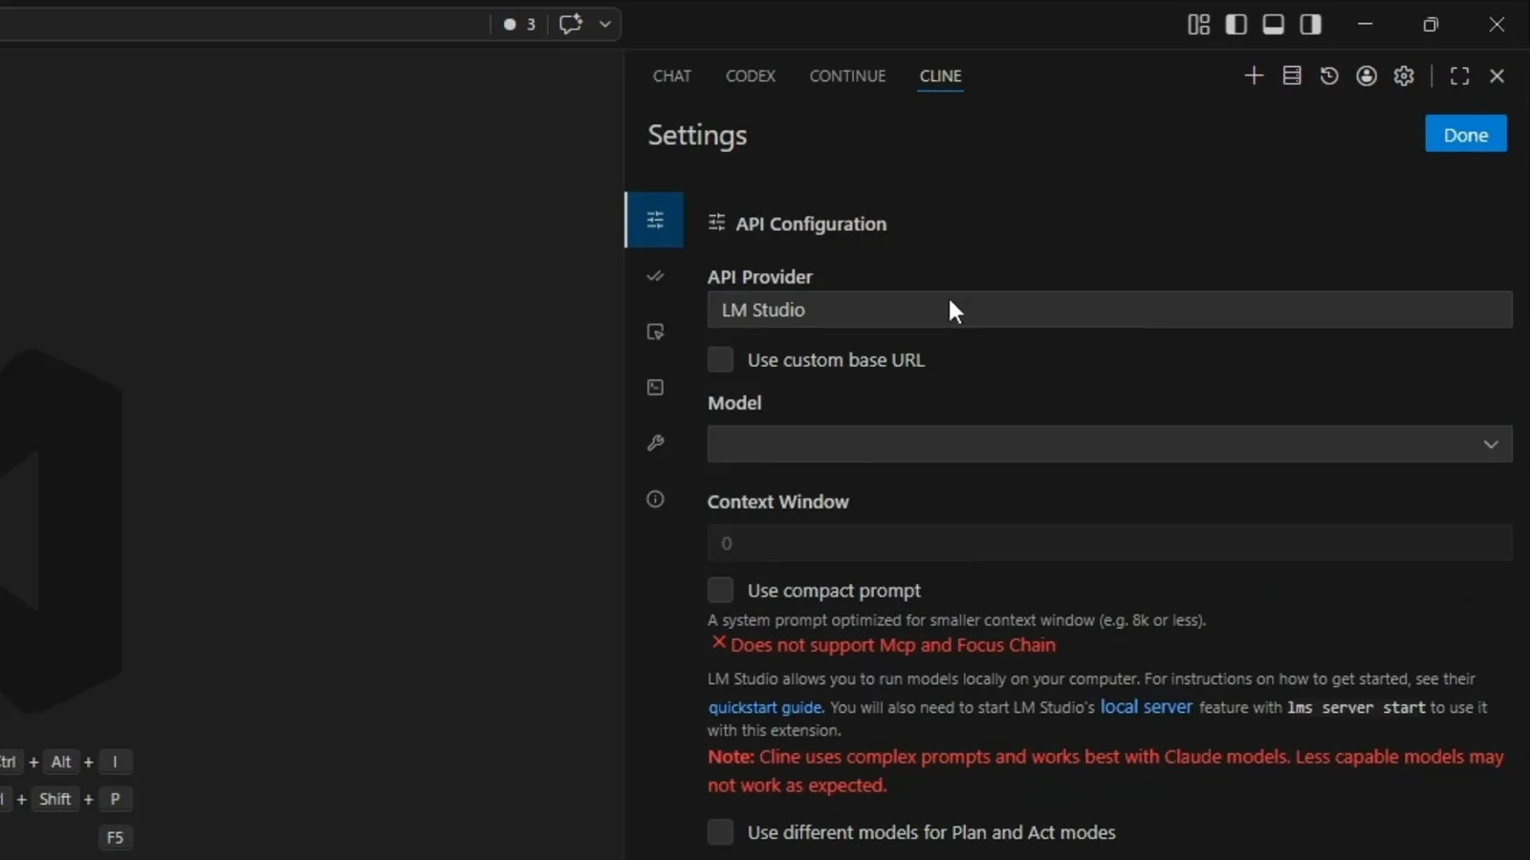Open the Cline account icon
The image size is (1530, 860).
(x=1366, y=75)
